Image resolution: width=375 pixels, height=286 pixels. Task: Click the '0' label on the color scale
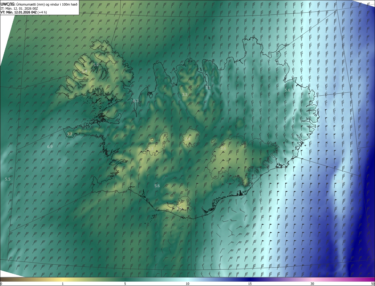pos(1,284)
